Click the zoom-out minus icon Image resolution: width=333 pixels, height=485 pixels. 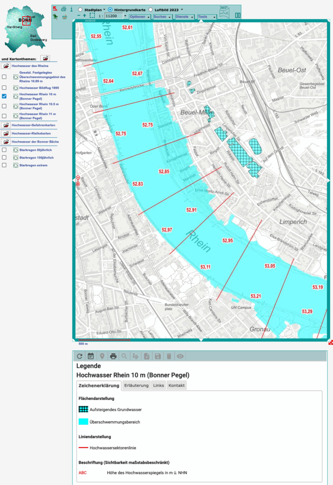point(79,16)
